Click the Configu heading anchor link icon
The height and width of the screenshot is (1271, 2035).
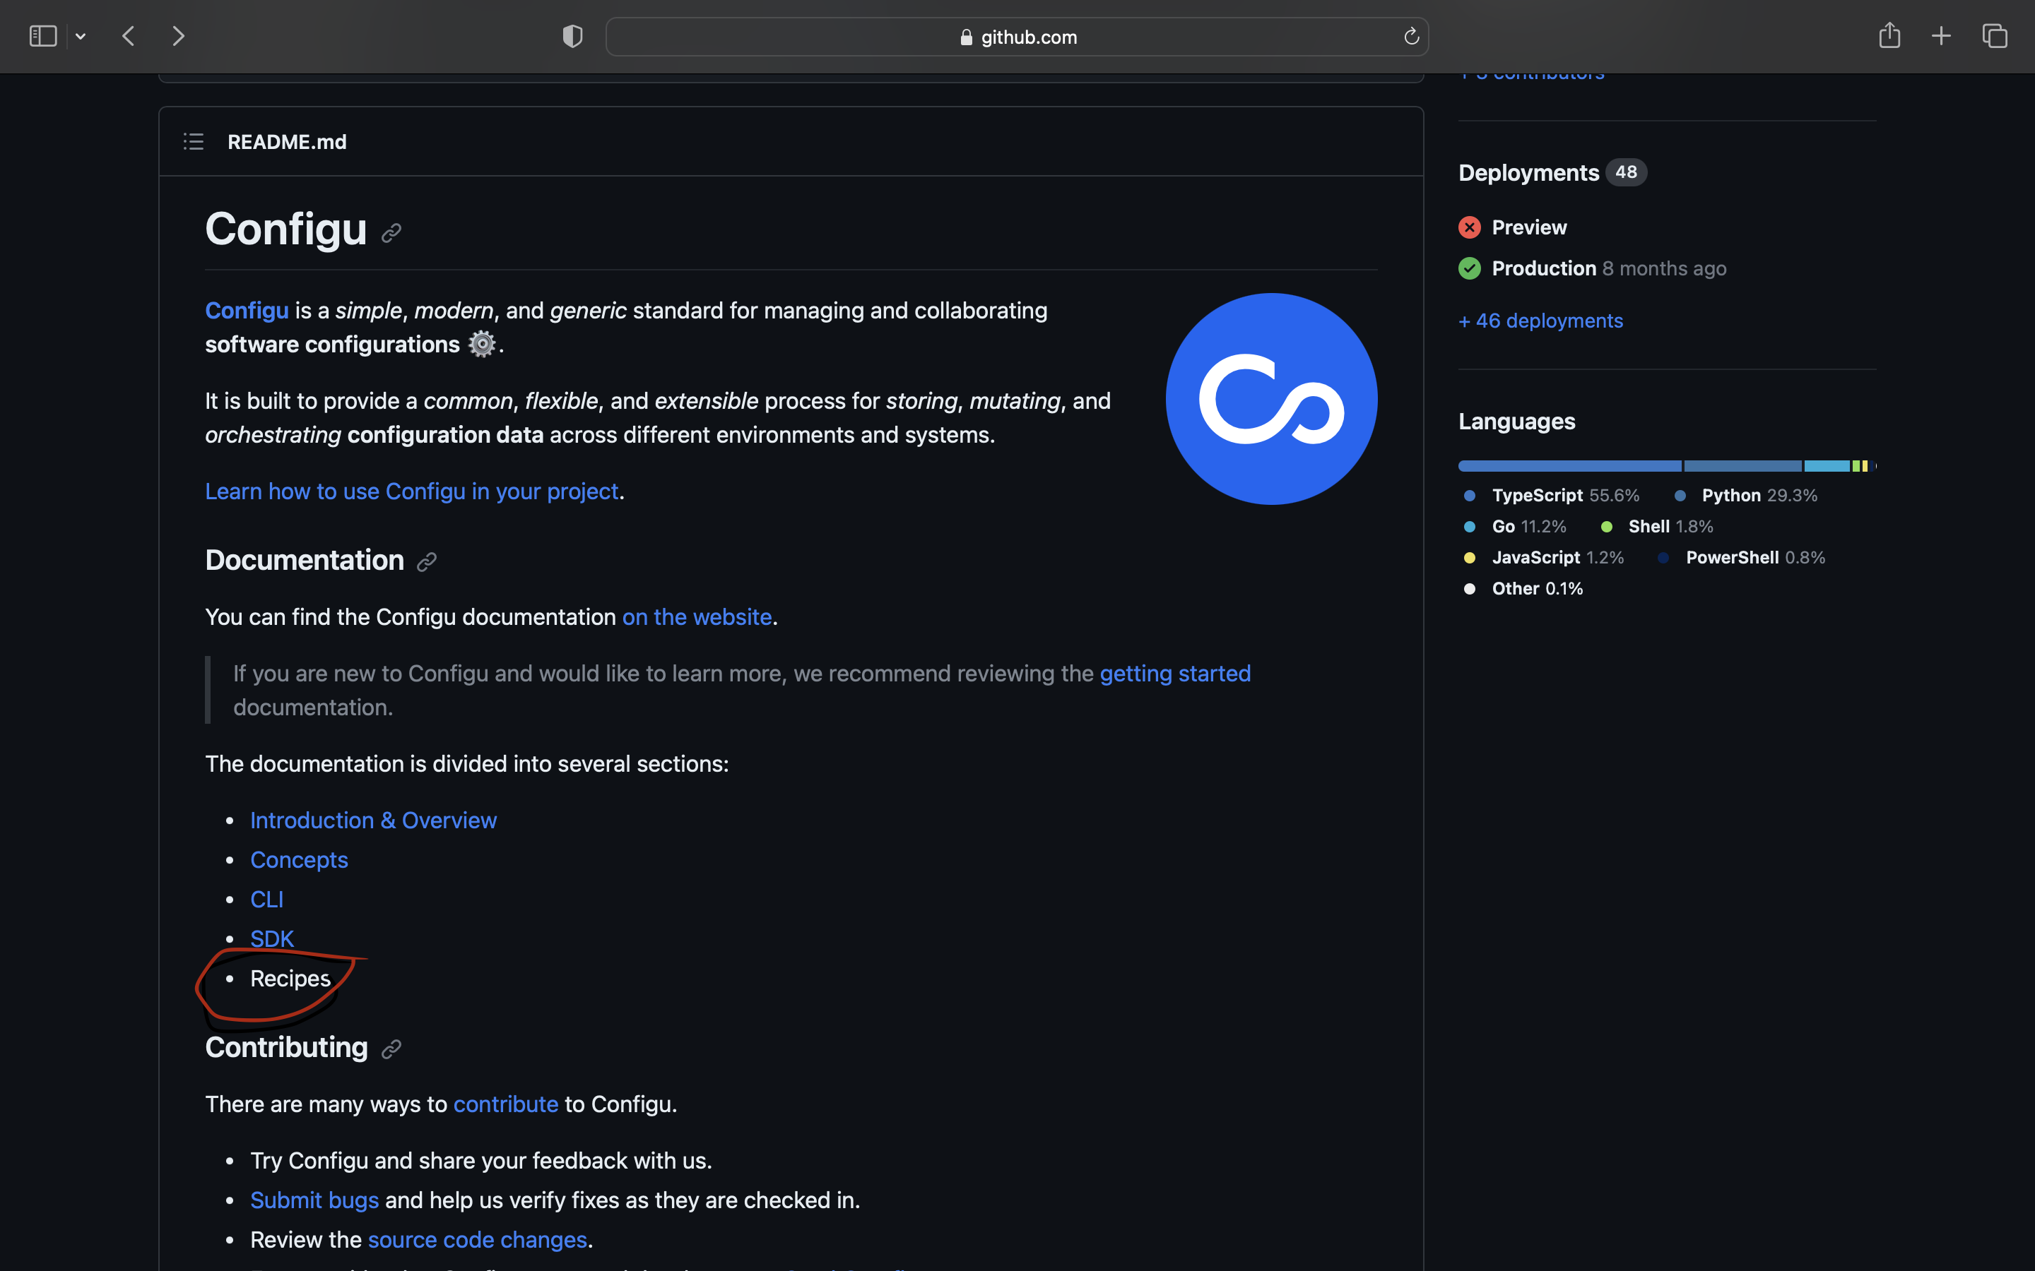392,232
